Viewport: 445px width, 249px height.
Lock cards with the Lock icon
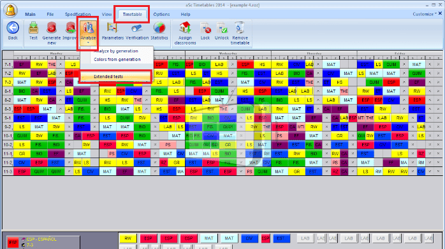point(205,31)
